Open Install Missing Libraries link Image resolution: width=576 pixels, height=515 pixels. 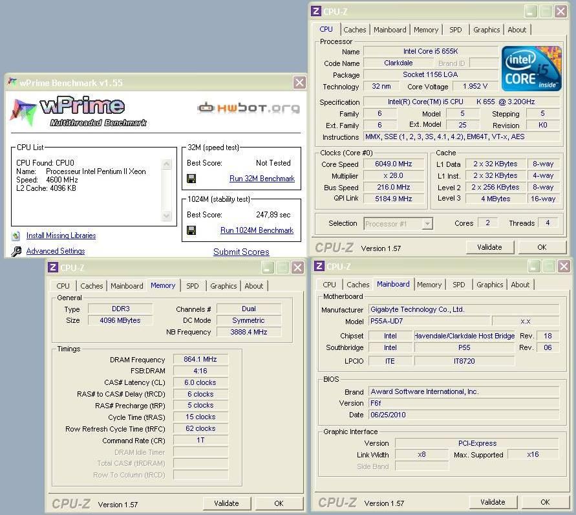(61, 236)
